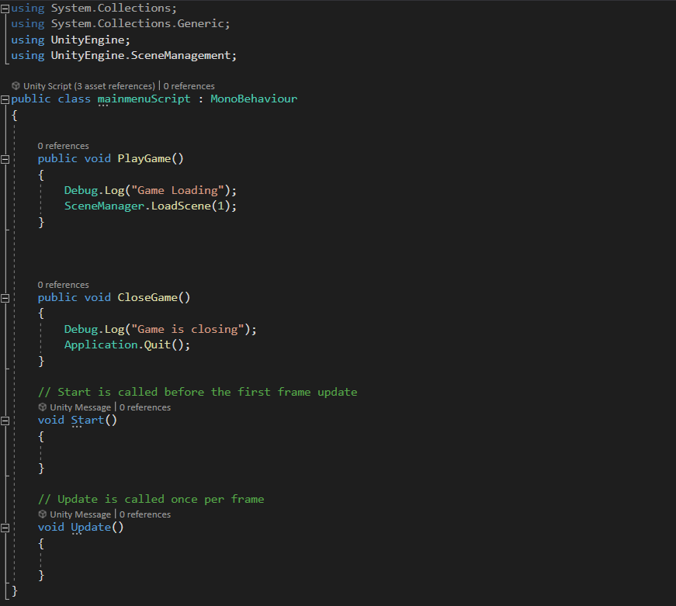The width and height of the screenshot is (676, 606).
Task: Click Unity Message icon above Update
Action: 42,514
